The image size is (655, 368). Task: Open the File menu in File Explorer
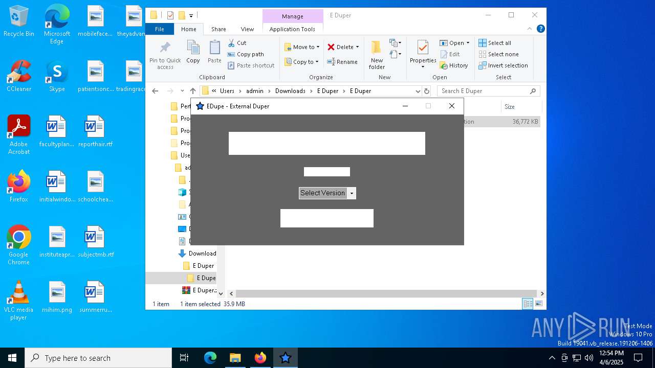coord(160,29)
